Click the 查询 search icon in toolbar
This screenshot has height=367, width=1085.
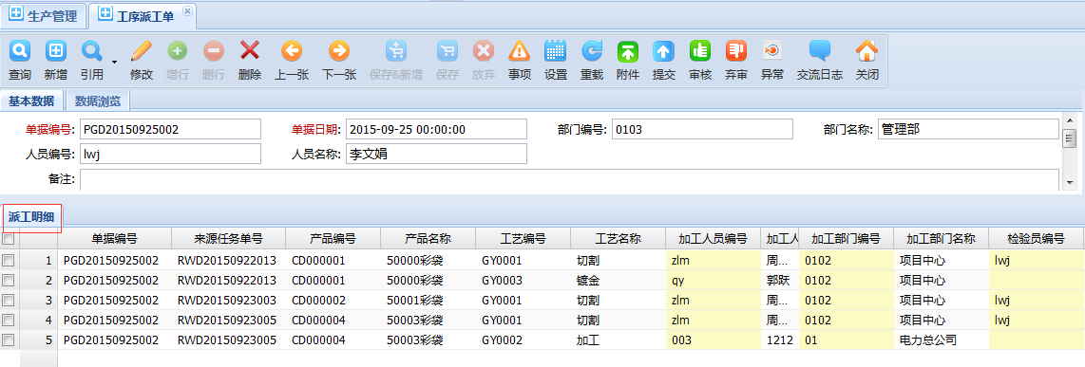coord(19,50)
